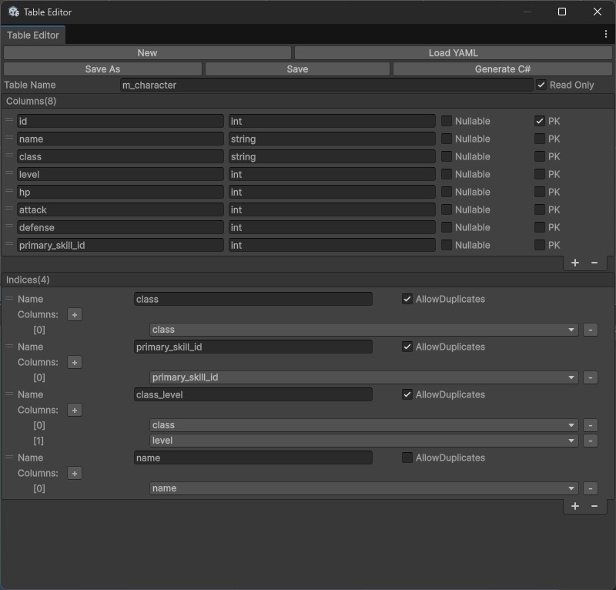Add a column to primary_skill_id index
This screenshot has width=616, height=590.
pos(75,363)
